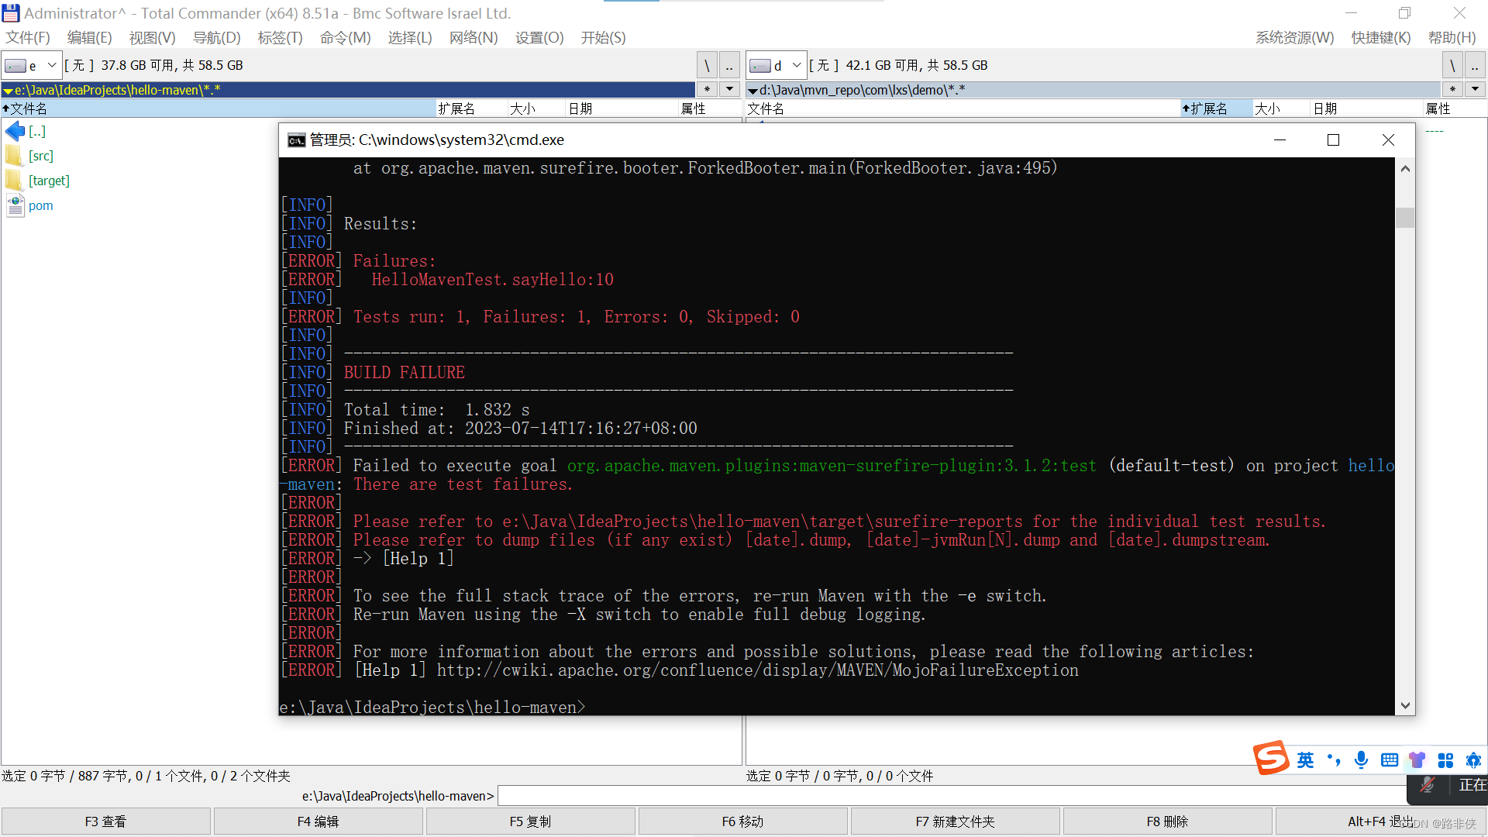Click the cmd.exe window system icon
The width and height of the screenshot is (1488, 837).
point(296,140)
